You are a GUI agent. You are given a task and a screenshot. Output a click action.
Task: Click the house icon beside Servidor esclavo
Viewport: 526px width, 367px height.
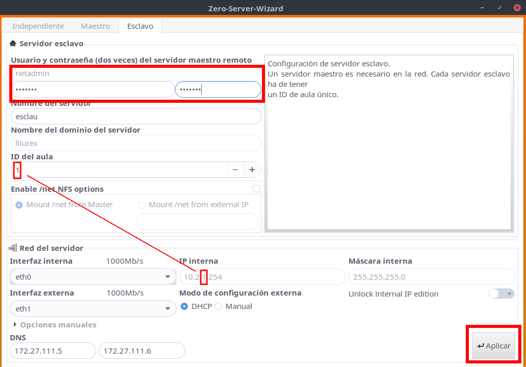[13, 44]
